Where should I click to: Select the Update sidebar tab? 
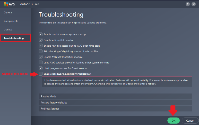(x=8, y=29)
